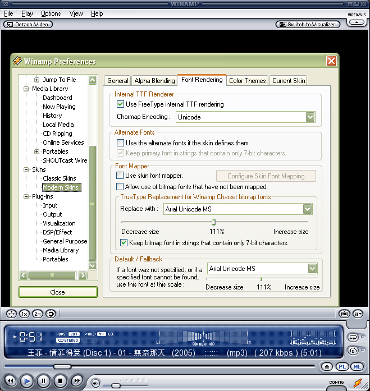
Task: Click the TV icon in video bar
Action: [344, 314]
